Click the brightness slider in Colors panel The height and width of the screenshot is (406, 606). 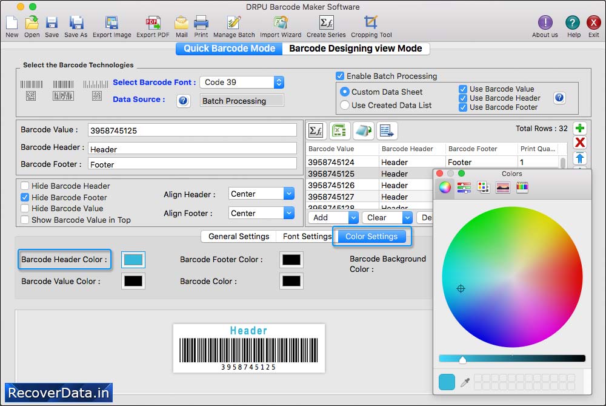pyautogui.click(x=512, y=359)
